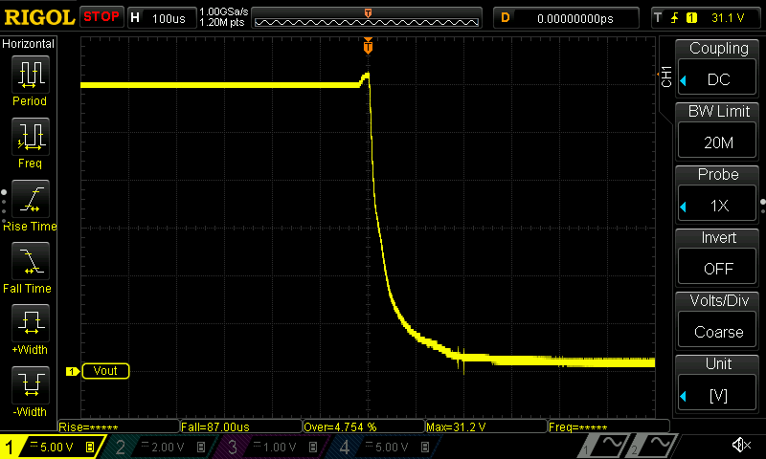
Task: Click the Horizontal measurement menu header
Action: click(29, 44)
